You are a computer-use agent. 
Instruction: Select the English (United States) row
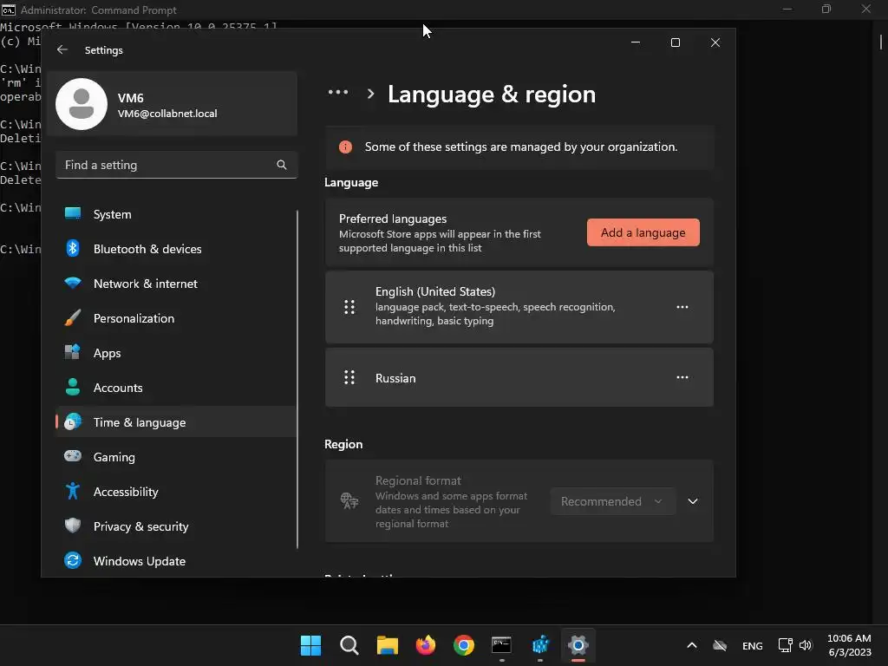(519, 307)
